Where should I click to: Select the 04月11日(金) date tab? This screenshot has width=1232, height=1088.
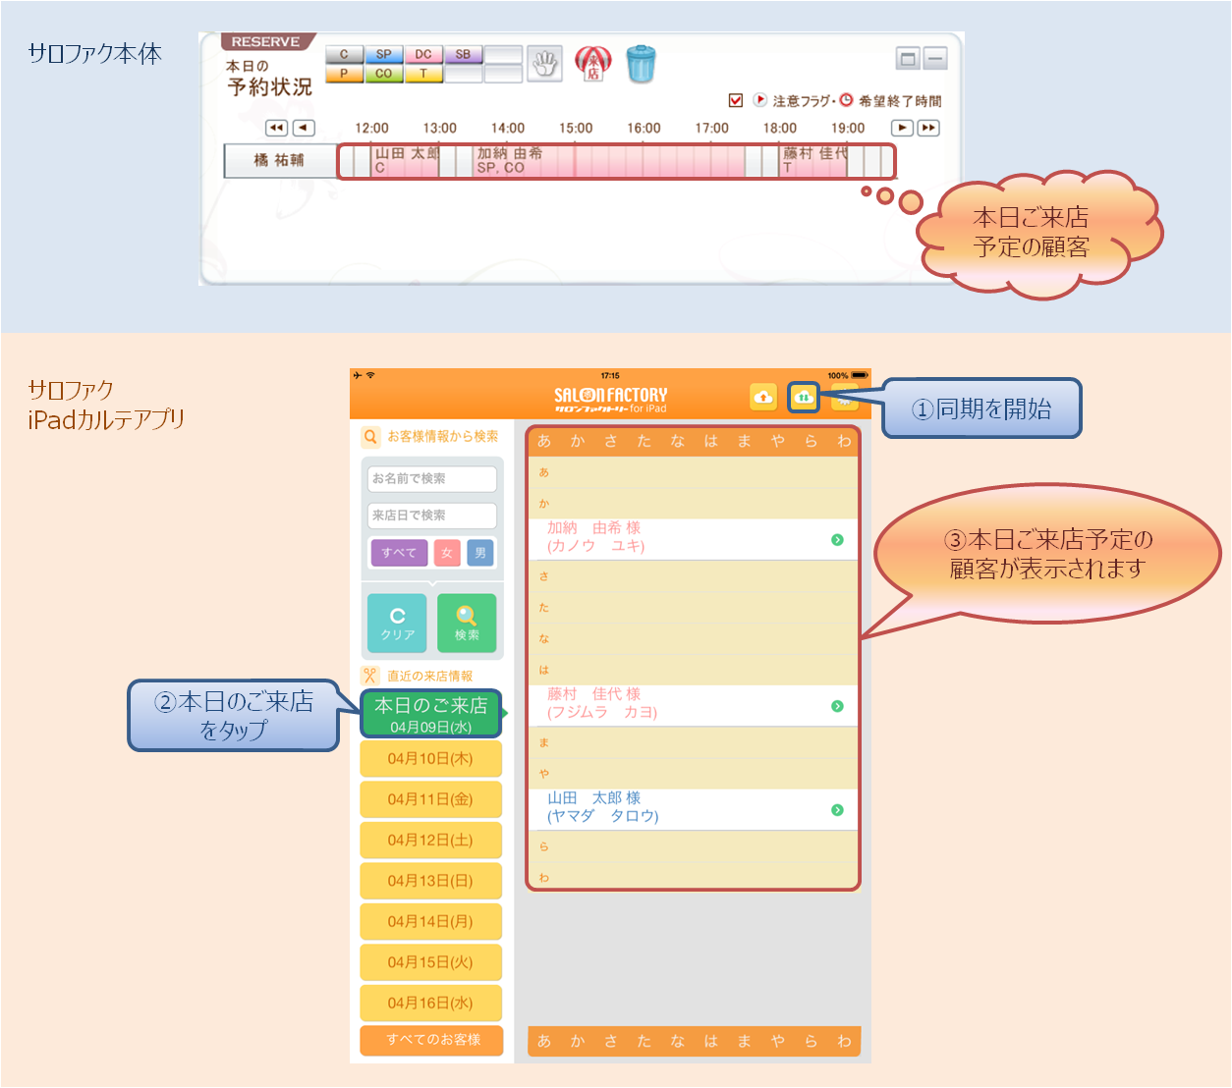point(431,799)
